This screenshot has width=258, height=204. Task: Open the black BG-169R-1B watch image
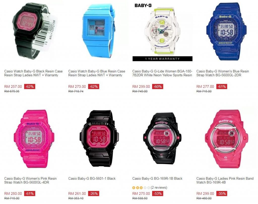[x=162, y=139]
